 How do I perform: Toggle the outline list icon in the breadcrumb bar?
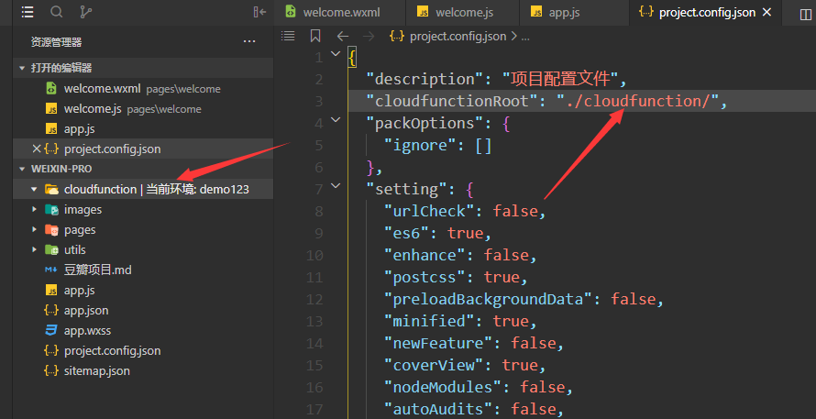288,36
